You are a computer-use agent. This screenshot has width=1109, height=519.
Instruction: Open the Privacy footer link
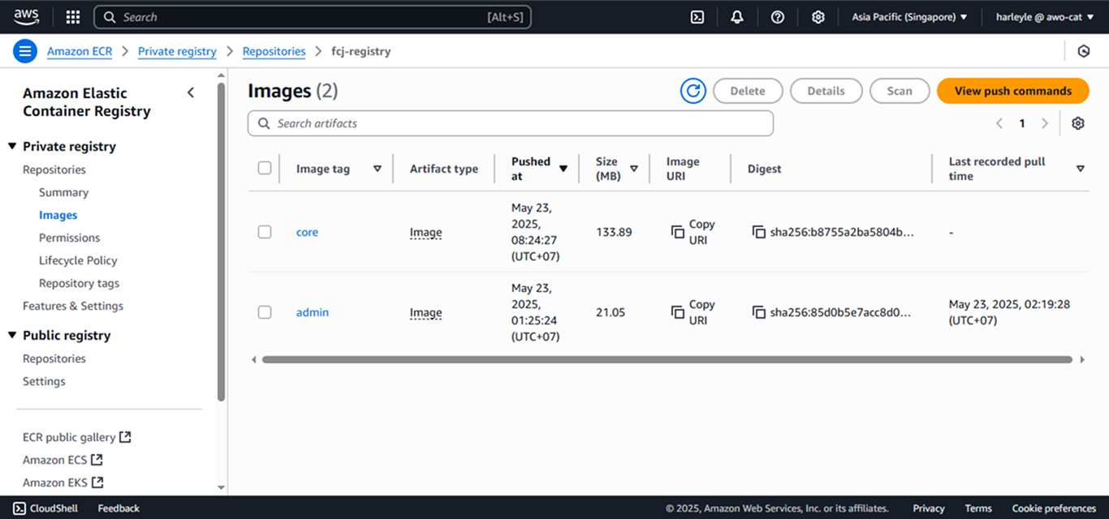click(x=929, y=508)
